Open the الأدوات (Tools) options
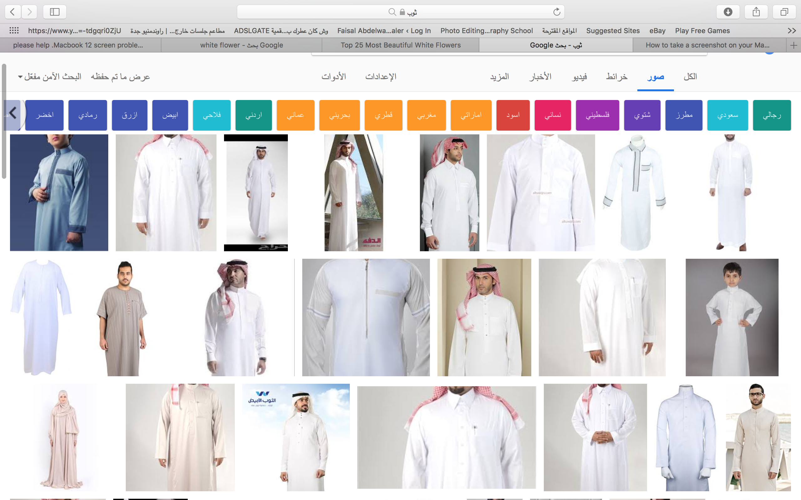801x500 pixels. click(334, 77)
